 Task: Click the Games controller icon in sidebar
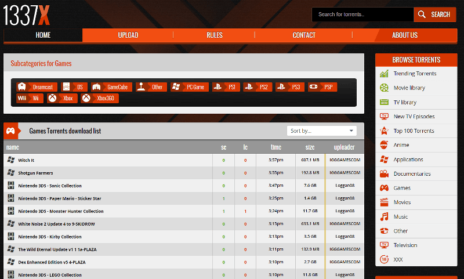384,188
